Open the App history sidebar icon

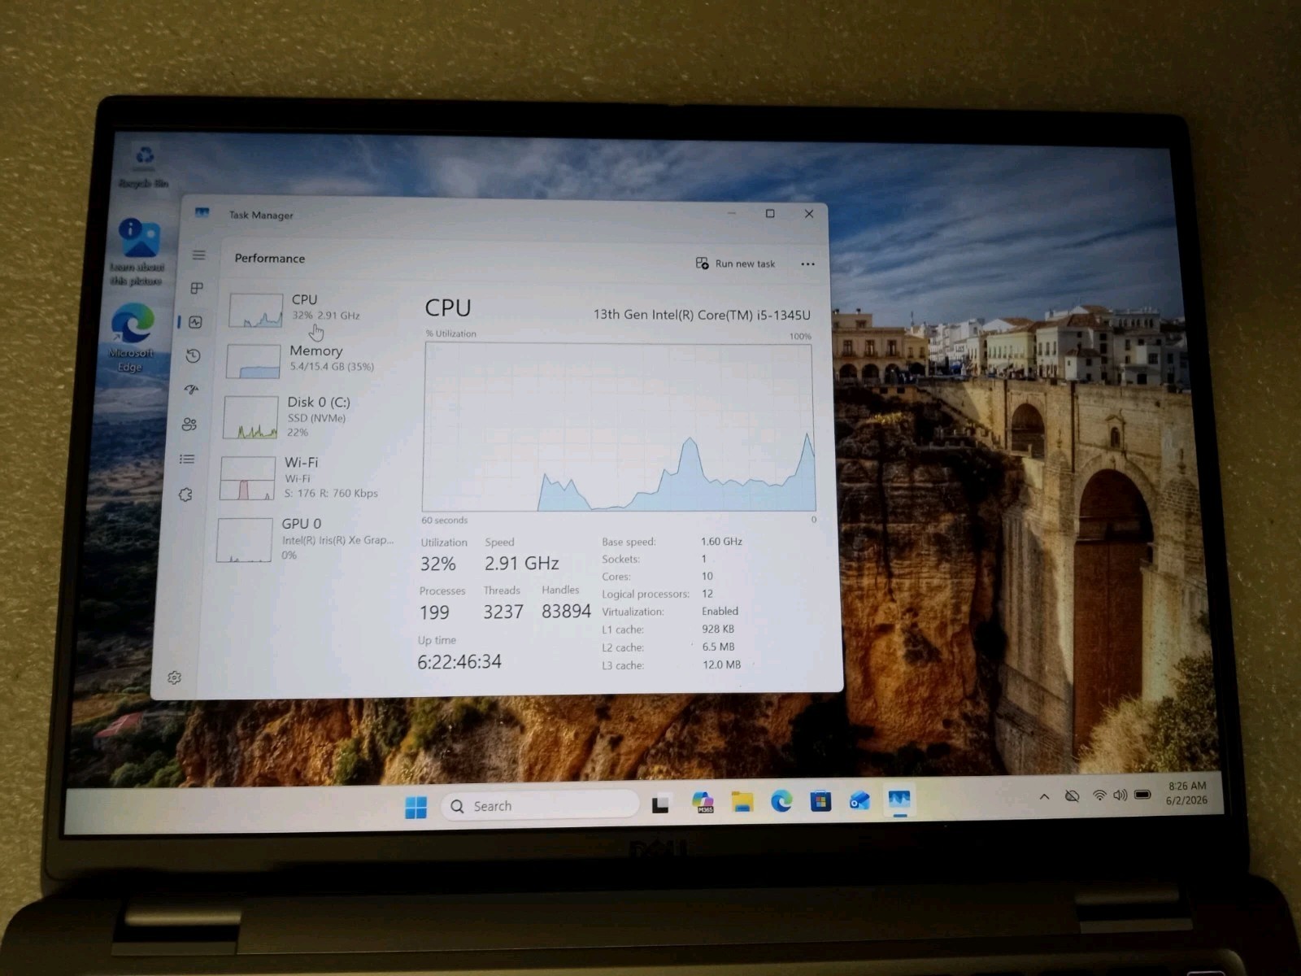(194, 355)
